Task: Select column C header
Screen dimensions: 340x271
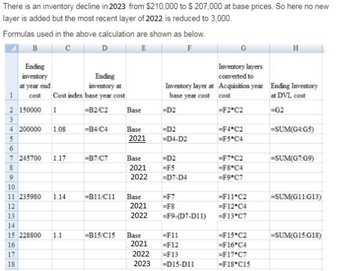Action: click(x=67, y=48)
